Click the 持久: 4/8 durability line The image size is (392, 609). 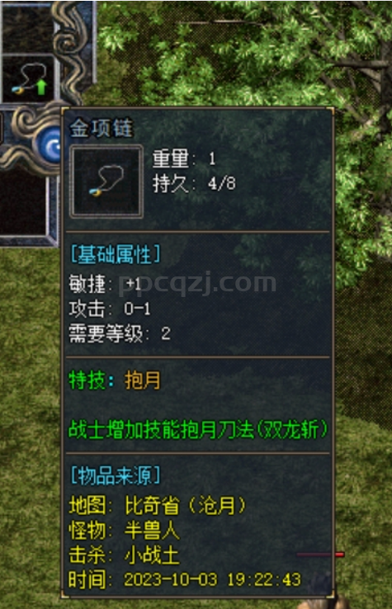(x=194, y=183)
